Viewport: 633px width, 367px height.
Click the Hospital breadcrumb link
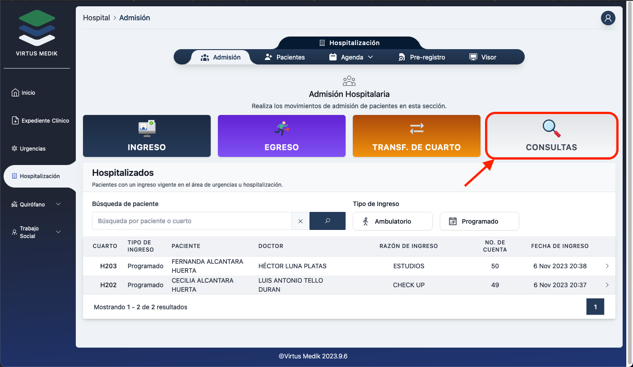pyautogui.click(x=97, y=18)
